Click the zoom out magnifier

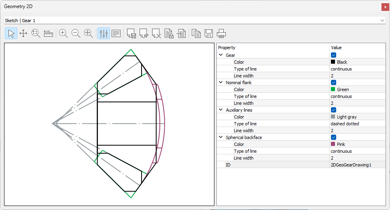coord(76,33)
